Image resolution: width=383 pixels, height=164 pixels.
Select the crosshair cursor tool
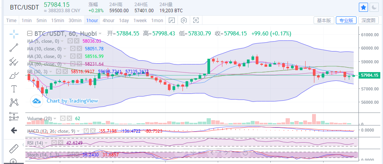click(14, 34)
